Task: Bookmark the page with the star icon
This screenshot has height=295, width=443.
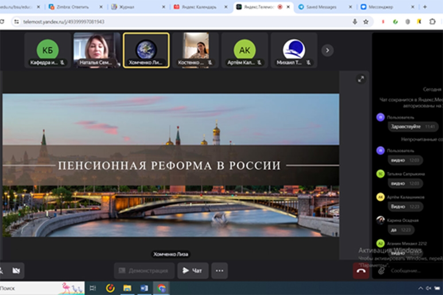Action: pos(366,22)
